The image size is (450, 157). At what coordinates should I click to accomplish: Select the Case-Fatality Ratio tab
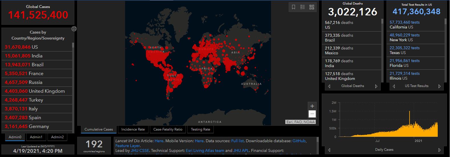(x=168, y=129)
